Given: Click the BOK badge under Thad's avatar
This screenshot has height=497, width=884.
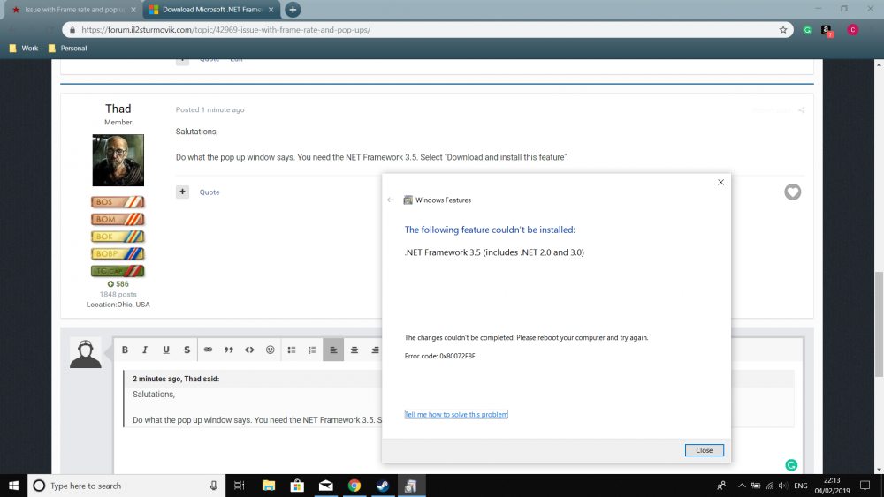Looking at the screenshot, I should (118, 237).
